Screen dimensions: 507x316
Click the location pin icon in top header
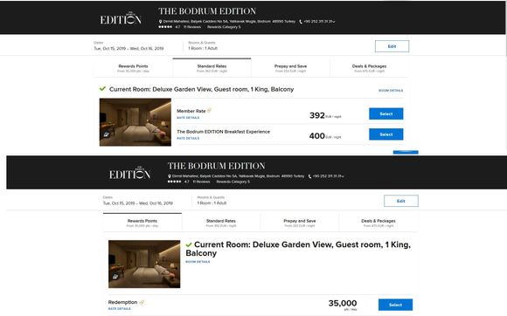point(160,22)
